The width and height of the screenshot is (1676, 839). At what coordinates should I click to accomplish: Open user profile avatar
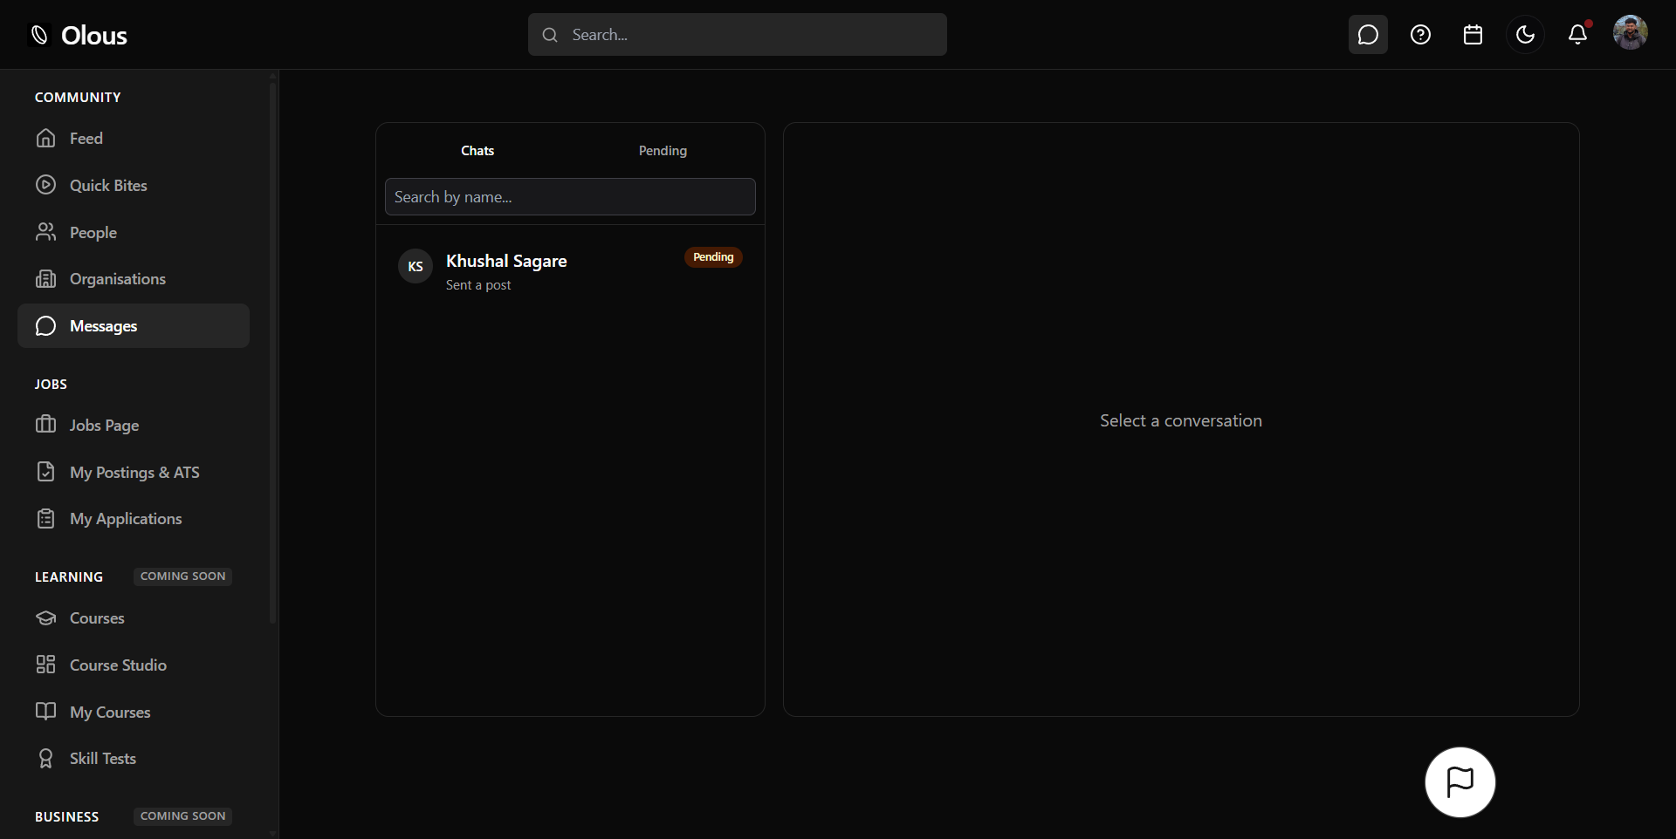[x=1630, y=33]
